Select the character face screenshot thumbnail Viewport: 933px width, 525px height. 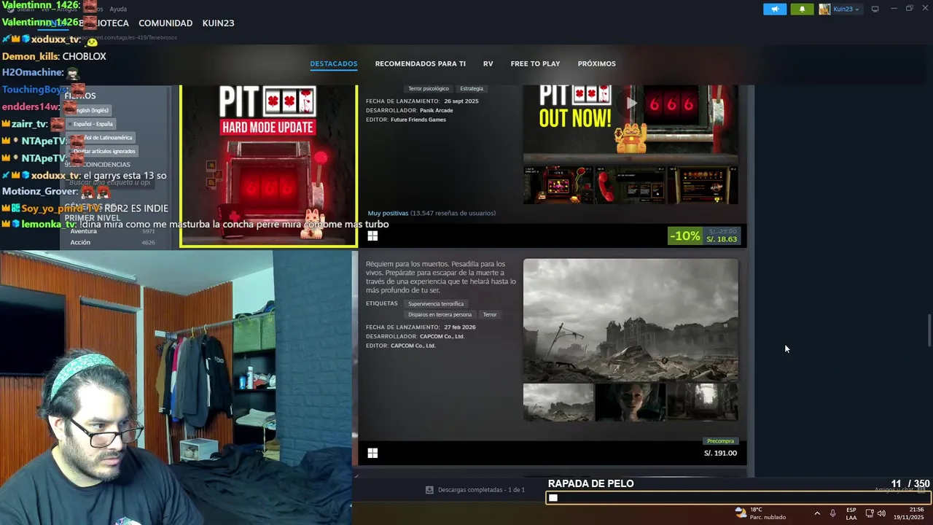(x=631, y=402)
